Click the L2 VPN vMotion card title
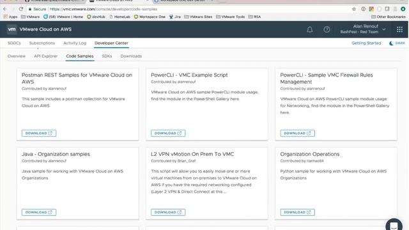Screen dimensions: 409x230 (192, 154)
